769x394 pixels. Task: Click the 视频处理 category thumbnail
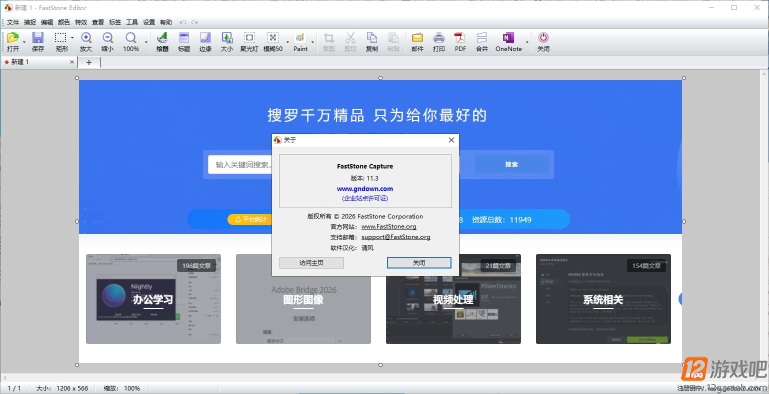[x=453, y=299]
